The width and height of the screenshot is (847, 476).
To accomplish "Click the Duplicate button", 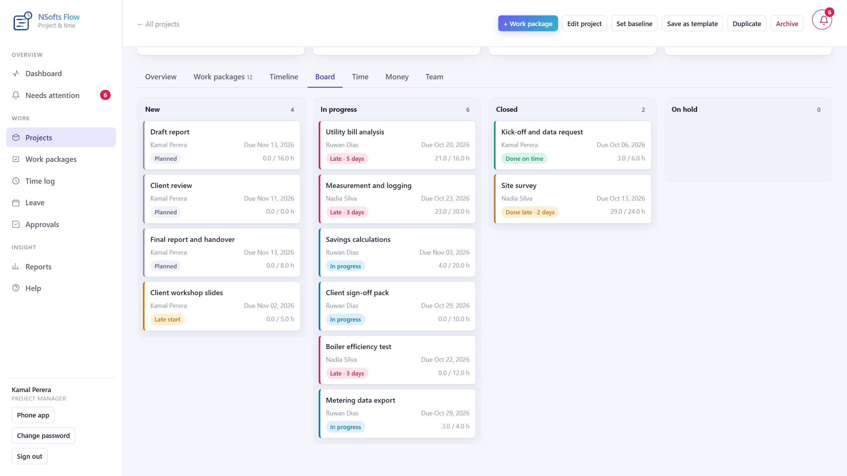I will pyautogui.click(x=747, y=24).
